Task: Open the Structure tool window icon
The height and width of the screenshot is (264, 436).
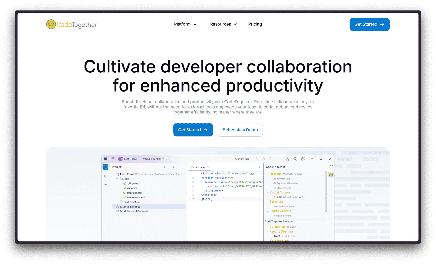Action: click(106, 177)
